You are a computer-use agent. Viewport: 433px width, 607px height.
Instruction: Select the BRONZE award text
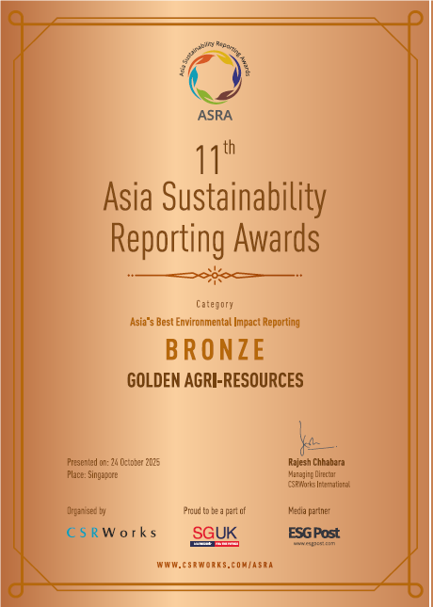pyautogui.click(x=216, y=349)
